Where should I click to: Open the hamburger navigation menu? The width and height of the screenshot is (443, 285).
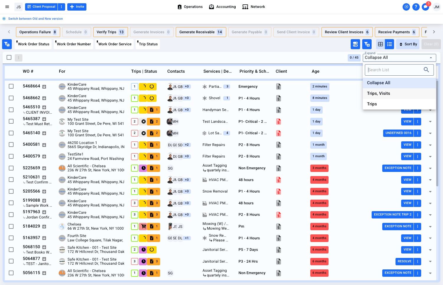tap(7, 7)
